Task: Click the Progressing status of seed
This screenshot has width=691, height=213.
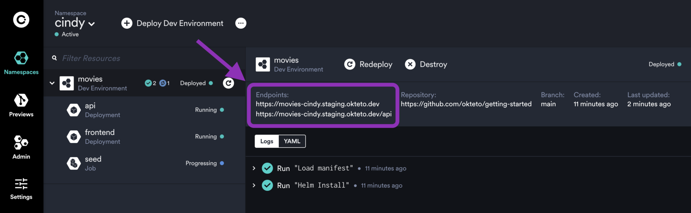Action: pyautogui.click(x=204, y=163)
